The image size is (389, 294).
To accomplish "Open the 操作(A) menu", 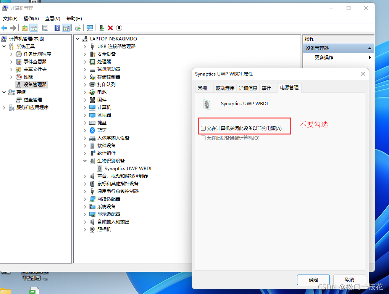I will tap(31, 19).
